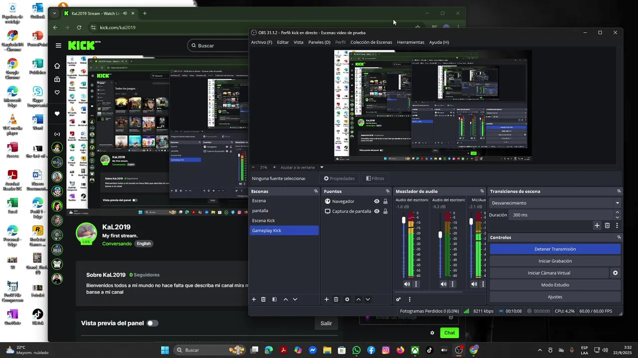
Task: Click Iniciar Grabación button
Action: pos(555,261)
